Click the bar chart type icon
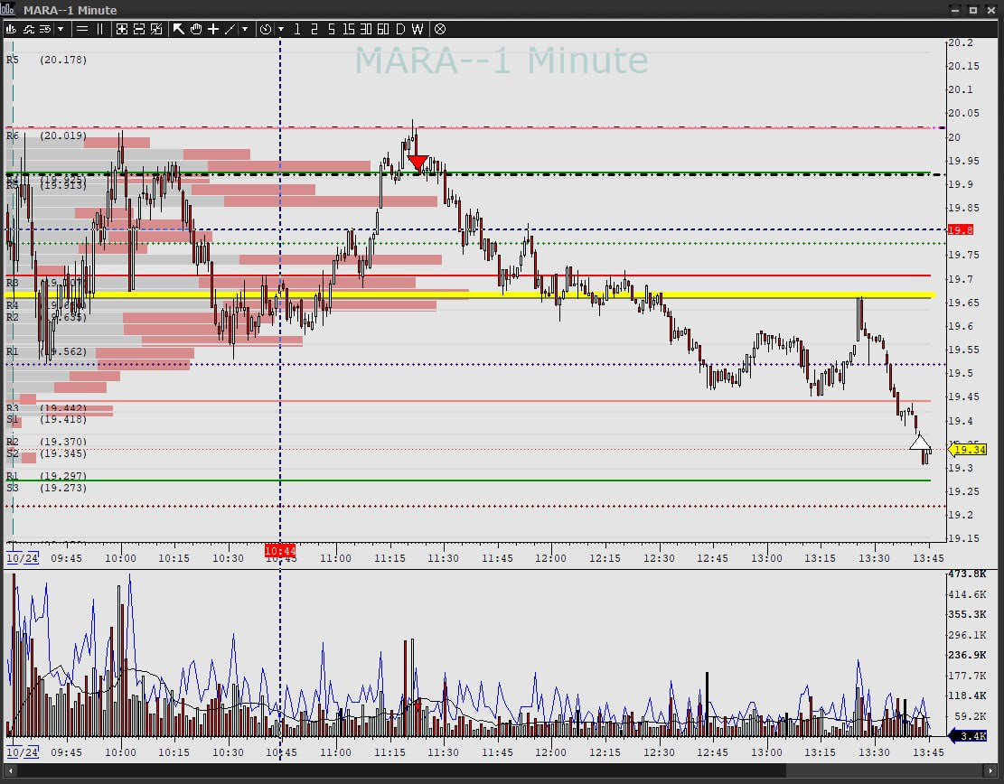Viewport: 1004px width, 784px height. (x=12, y=29)
